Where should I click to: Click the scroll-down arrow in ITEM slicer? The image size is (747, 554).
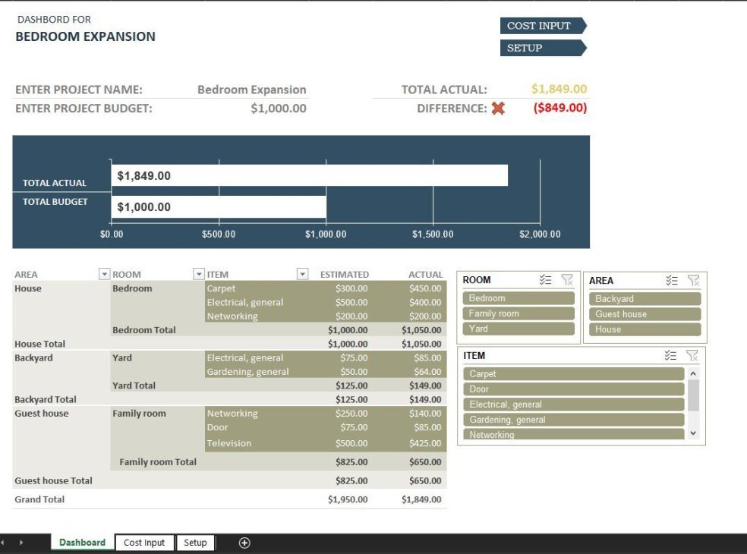(x=692, y=433)
